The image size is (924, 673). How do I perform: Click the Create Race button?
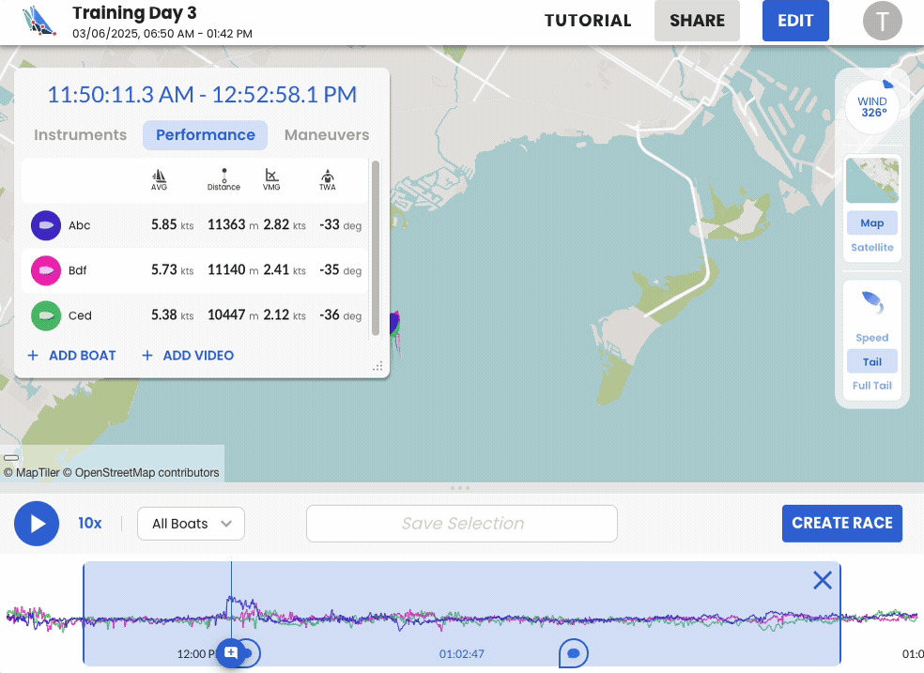pyautogui.click(x=841, y=524)
